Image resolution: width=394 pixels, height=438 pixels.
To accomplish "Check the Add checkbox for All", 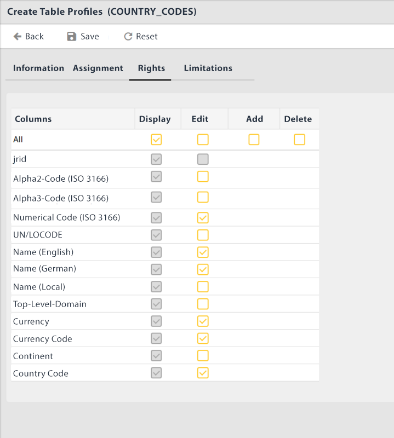I will click(x=254, y=140).
